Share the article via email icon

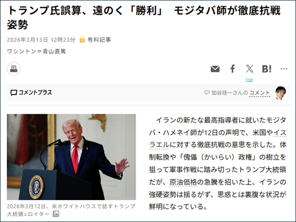tap(215, 69)
